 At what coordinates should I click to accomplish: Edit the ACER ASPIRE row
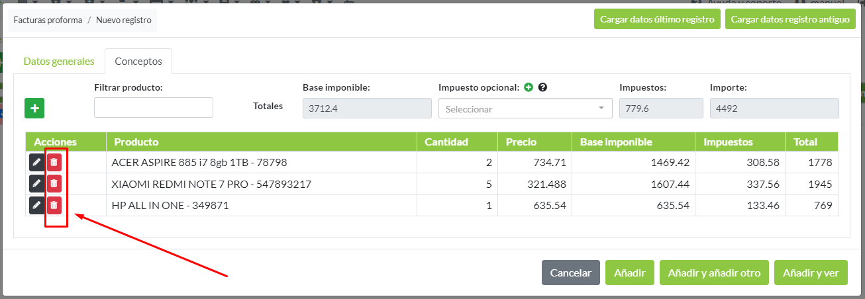coord(36,162)
